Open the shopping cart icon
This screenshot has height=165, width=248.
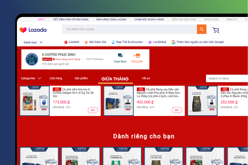pyautogui.click(x=216, y=30)
